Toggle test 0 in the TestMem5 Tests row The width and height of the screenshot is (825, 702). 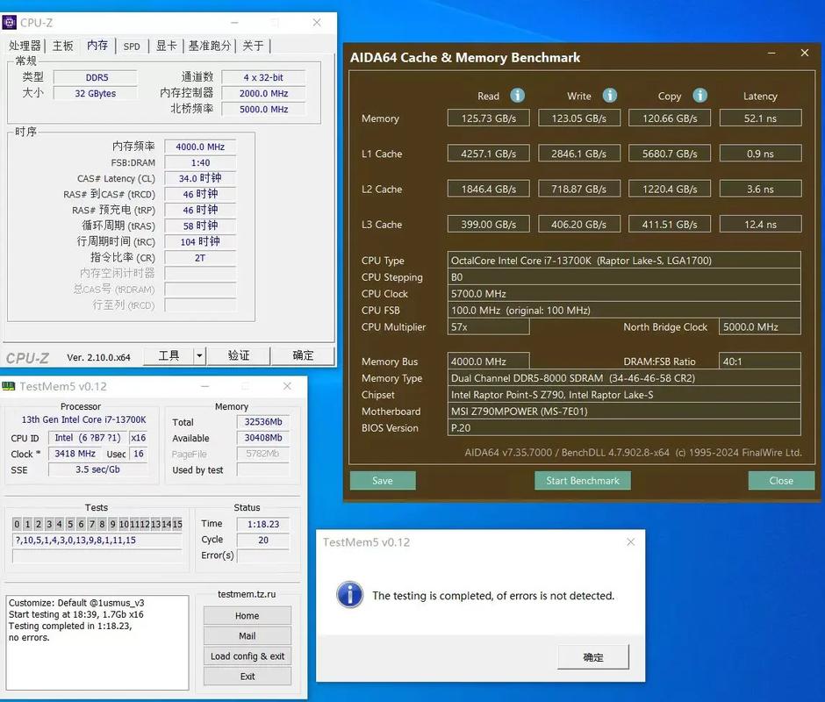(15, 524)
